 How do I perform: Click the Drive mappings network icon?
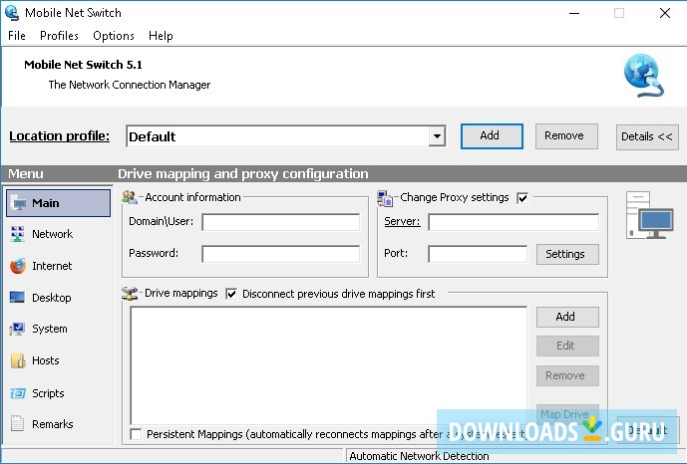point(130,294)
